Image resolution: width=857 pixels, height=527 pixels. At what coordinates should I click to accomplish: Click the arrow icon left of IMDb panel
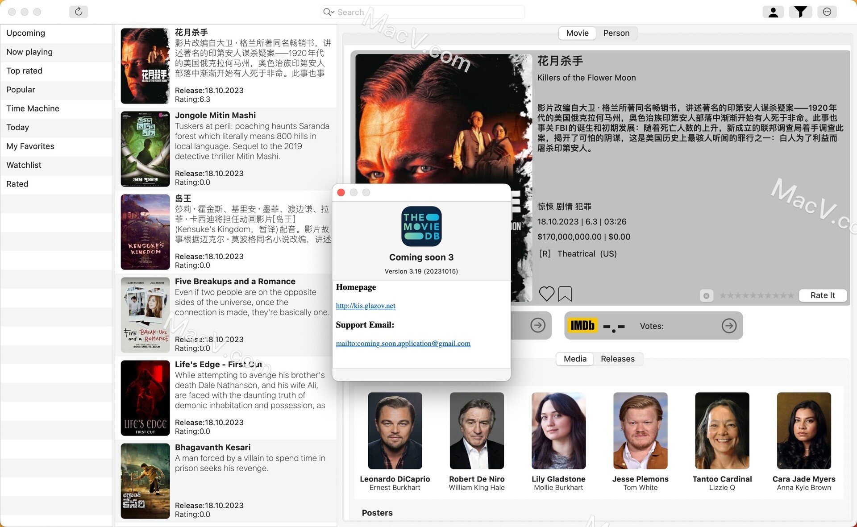(537, 325)
